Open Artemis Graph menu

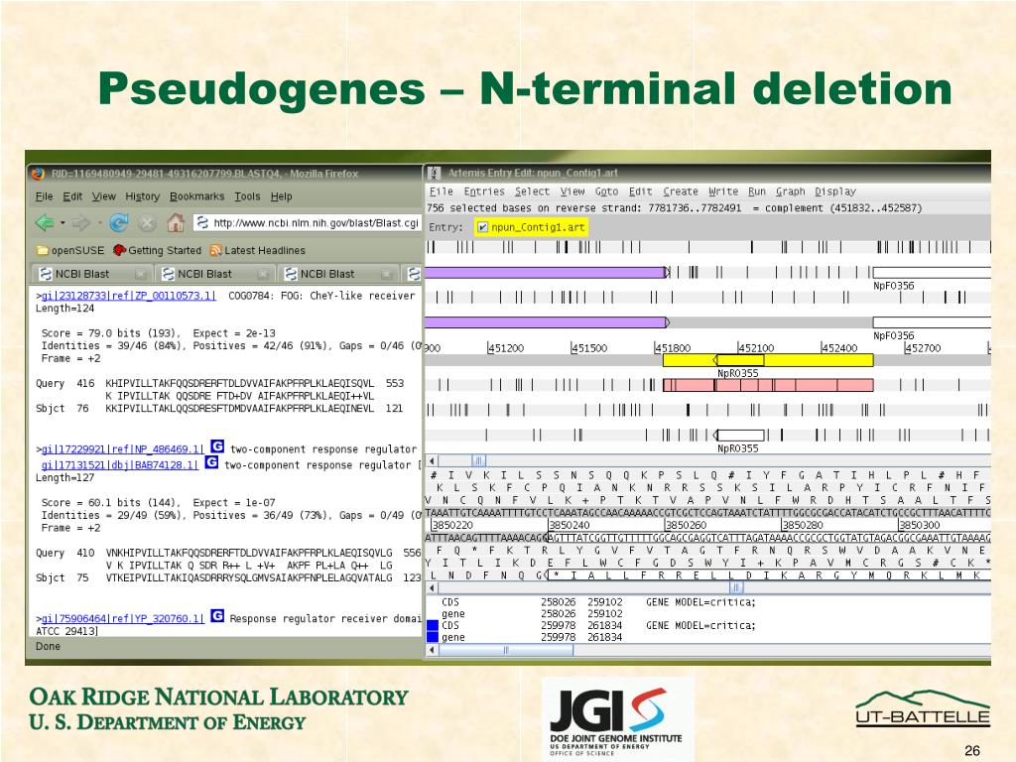pos(791,191)
